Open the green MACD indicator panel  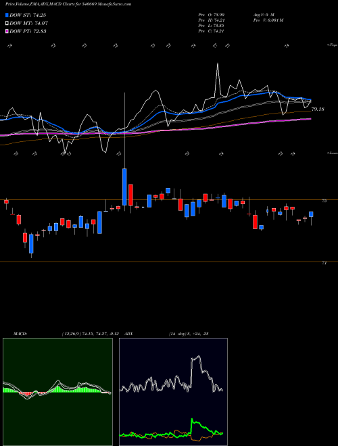tap(57, 392)
